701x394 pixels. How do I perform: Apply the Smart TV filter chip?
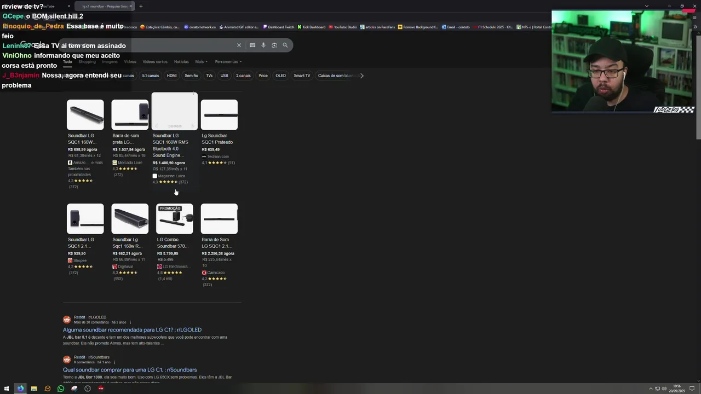[x=302, y=76]
